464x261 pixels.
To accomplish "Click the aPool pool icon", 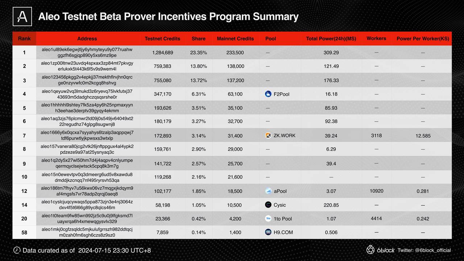I will tap(268, 191).
